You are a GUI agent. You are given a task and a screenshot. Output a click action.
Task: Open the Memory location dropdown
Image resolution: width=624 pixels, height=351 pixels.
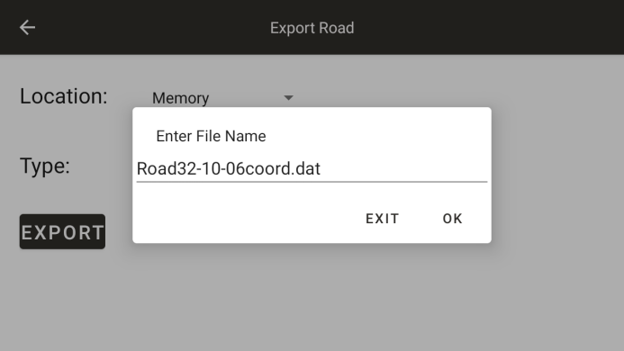[x=223, y=98]
